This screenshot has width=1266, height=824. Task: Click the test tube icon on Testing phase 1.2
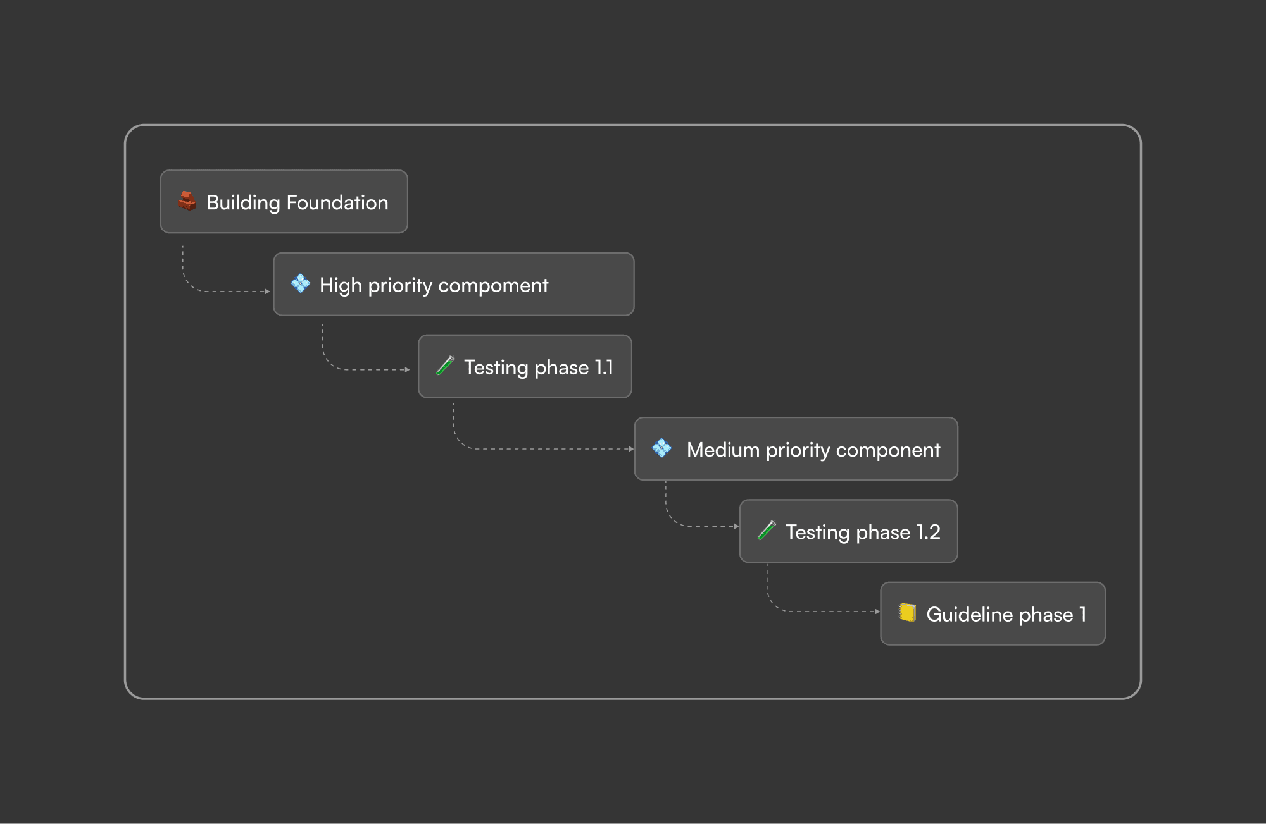pos(767,531)
